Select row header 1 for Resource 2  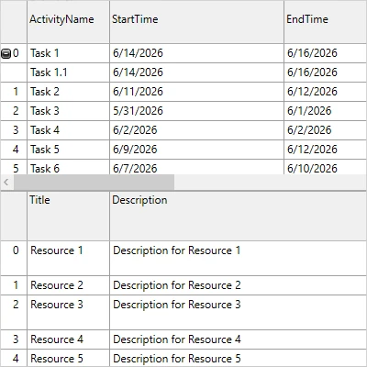coord(14,285)
